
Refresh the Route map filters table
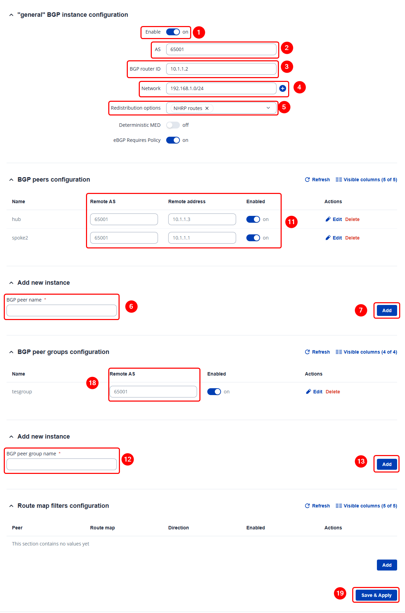[x=317, y=506]
